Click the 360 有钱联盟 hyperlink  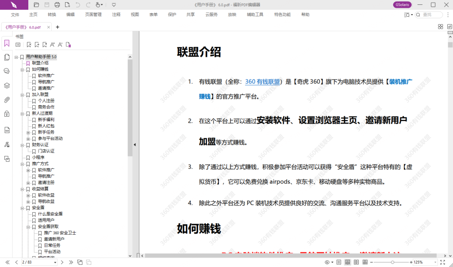(262, 81)
